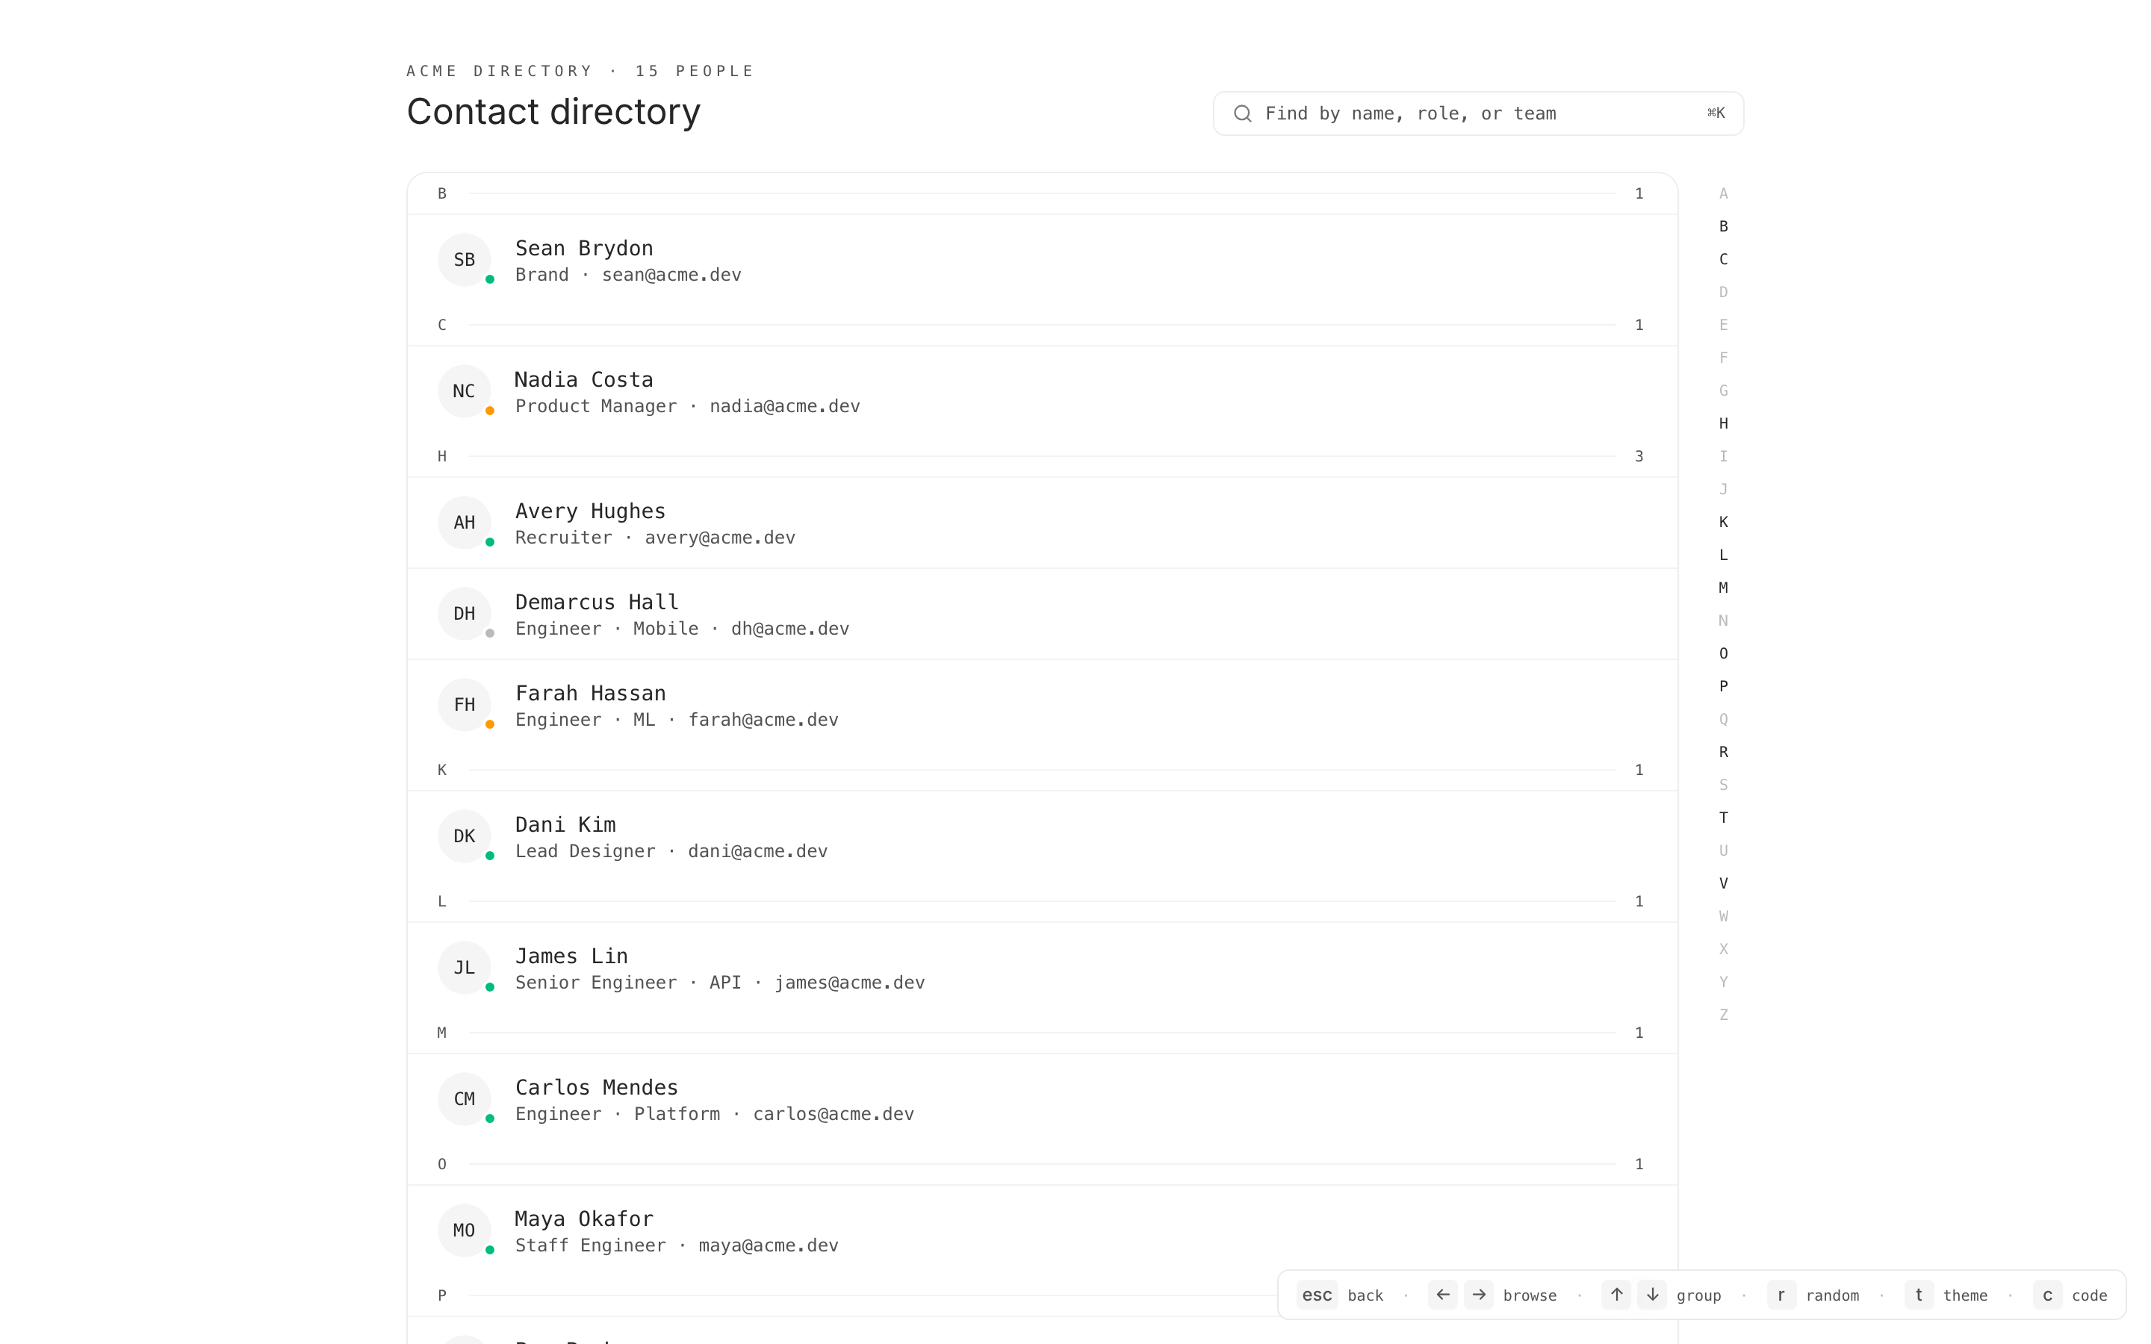Click the left arrow browse key

click(1443, 1295)
